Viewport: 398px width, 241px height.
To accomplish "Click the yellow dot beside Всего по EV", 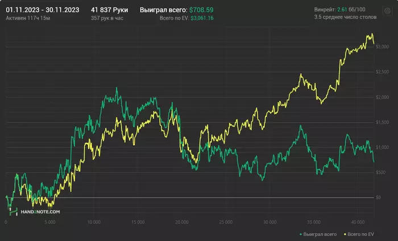I will [342, 234].
